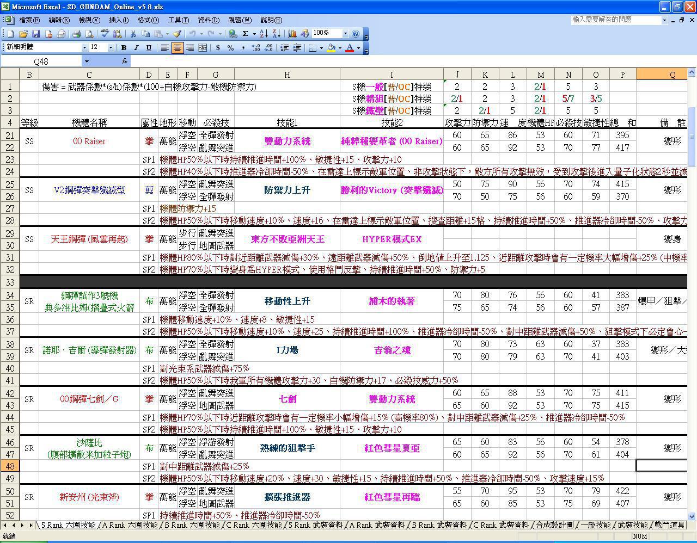This screenshot has height=543, width=697.
Task: Click the merge and center icon
Action: tap(203, 48)
